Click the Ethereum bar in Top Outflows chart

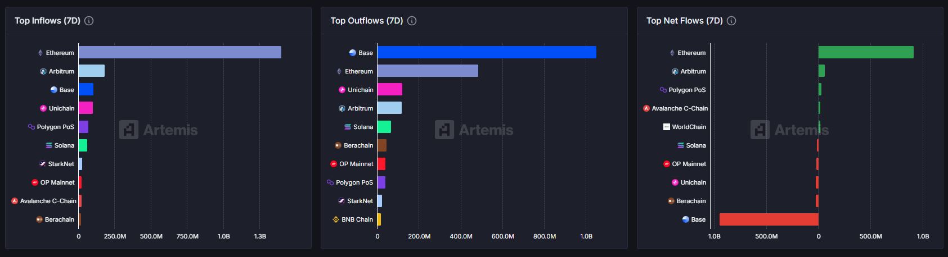coord(428,71)
